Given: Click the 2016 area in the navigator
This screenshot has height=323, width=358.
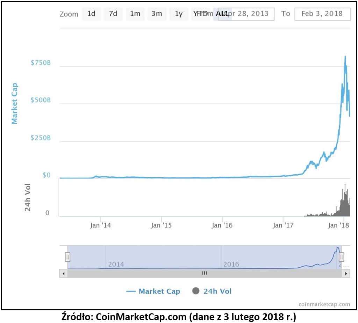Looking at the screenshot, I should [231, 264].
